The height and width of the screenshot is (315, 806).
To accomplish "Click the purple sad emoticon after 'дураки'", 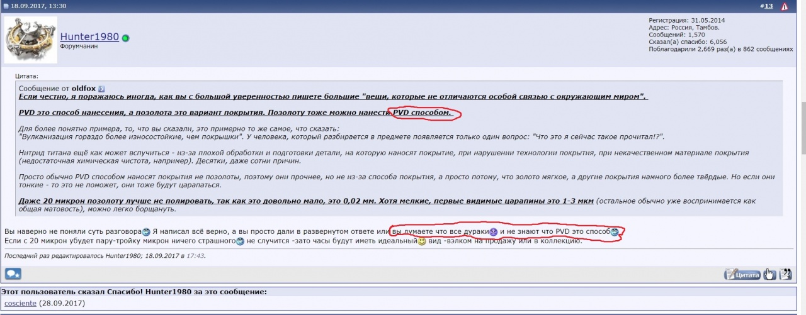I will coord(494,232).
